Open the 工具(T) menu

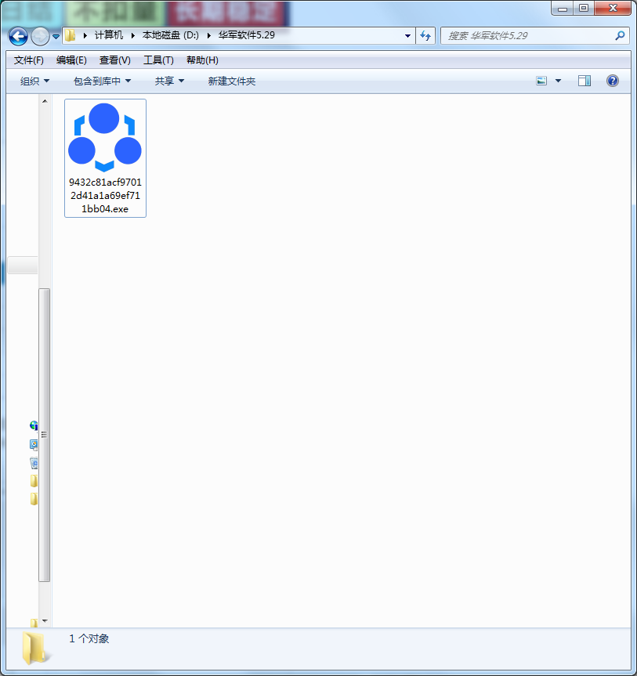click(158, 60)
